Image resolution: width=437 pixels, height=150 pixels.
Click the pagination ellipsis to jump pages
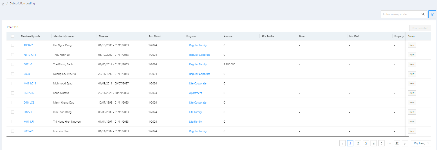tap(389, 143)
